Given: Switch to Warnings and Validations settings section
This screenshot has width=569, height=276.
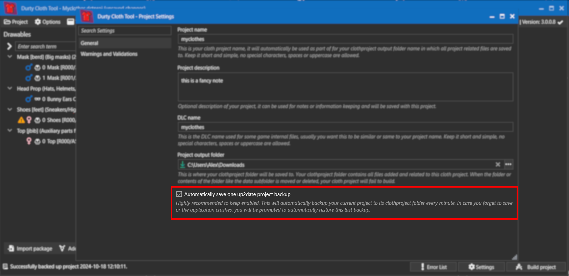Looking at the screenshot, I should [x=109, y=54].
